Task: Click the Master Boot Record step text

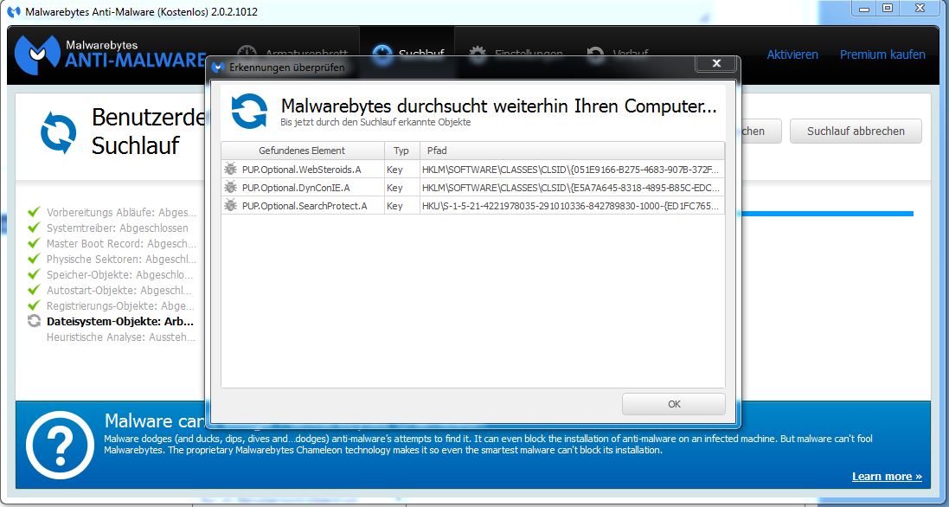Action: pos(121,244)
